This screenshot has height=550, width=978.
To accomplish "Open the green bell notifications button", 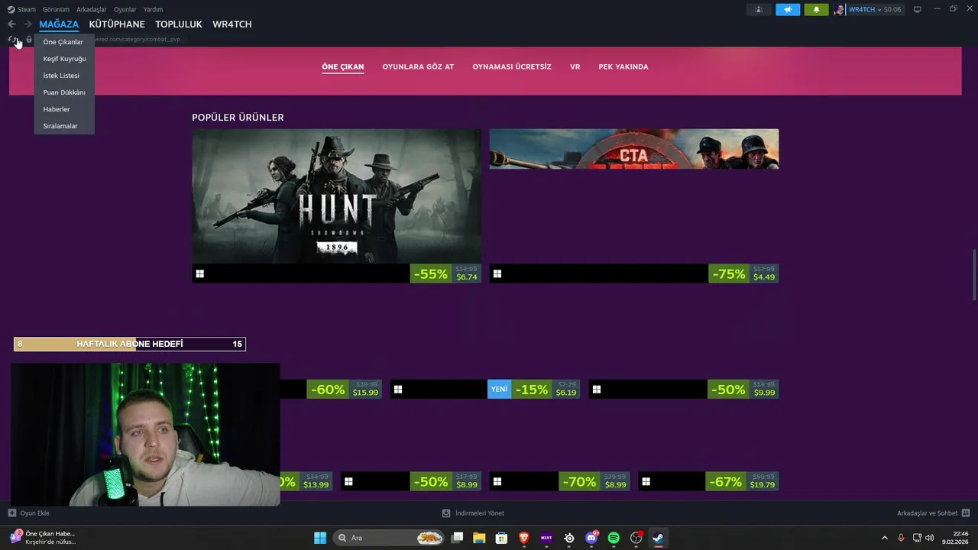I will click(816, 9).
